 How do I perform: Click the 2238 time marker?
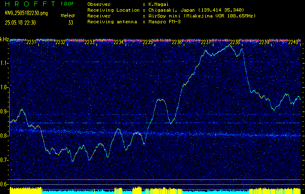point(235,42)
